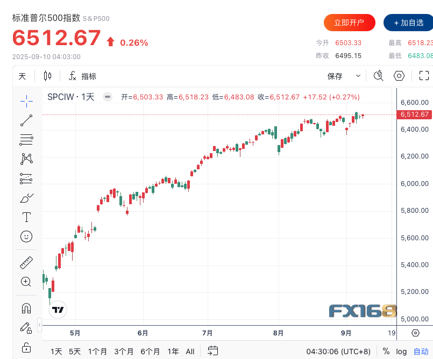433x359 pixels.
Task: Toggle magnet mode for drawings
Action: tap(26, 308)
